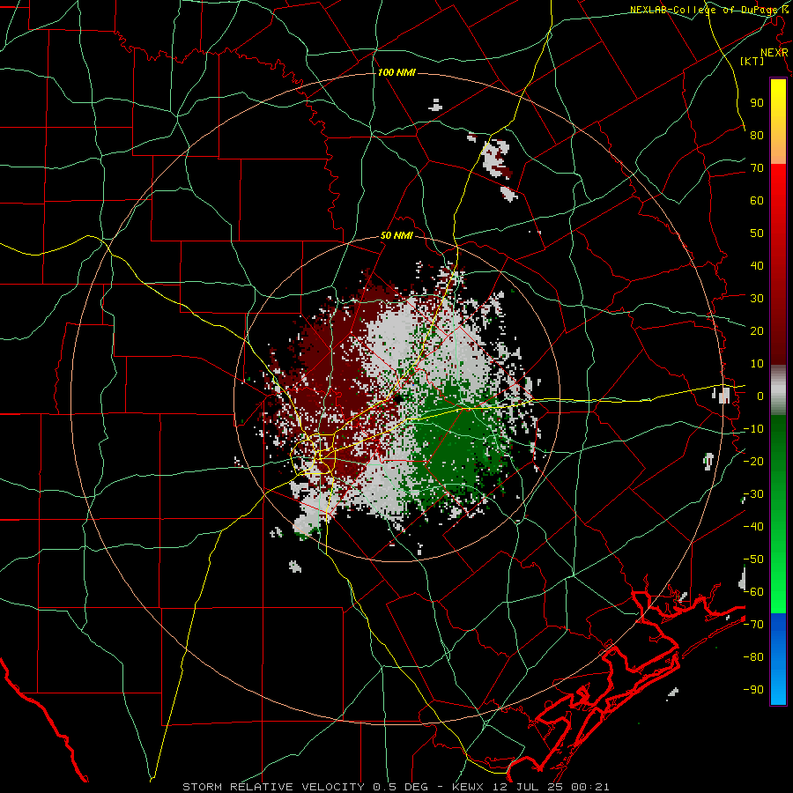Click the positive 70 knot scale label
Viewport: 793px width, 793px height.
tap(757, 168)
